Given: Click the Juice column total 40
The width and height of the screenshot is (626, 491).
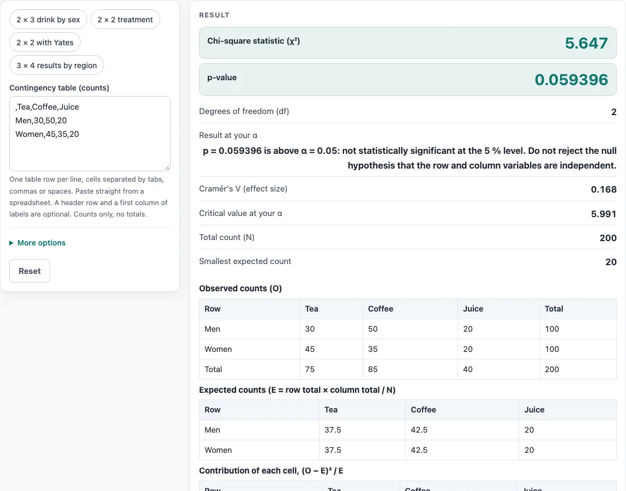Looking at the screenshot, I should pyautogui.click(x=468, y=369).
